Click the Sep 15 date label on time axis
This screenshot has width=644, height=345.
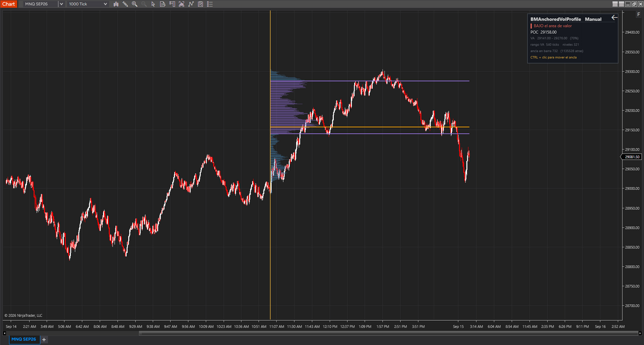click(458, 326)
